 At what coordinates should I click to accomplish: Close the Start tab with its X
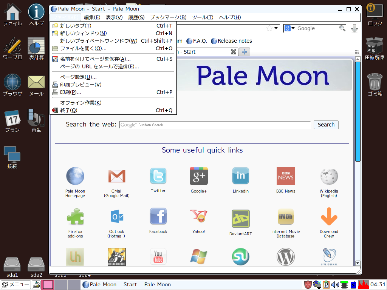(234, 52)
